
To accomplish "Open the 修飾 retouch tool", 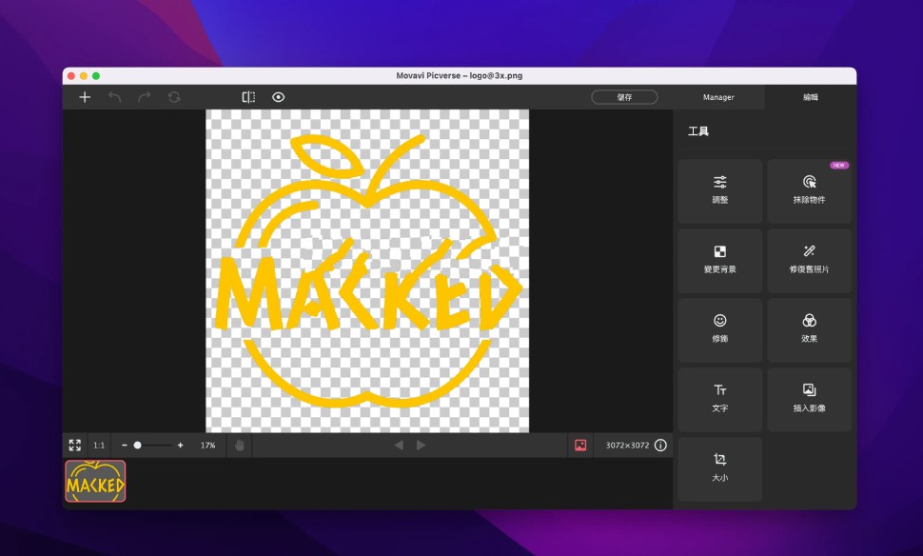I will pyautogui.click(x=720, y=329).
